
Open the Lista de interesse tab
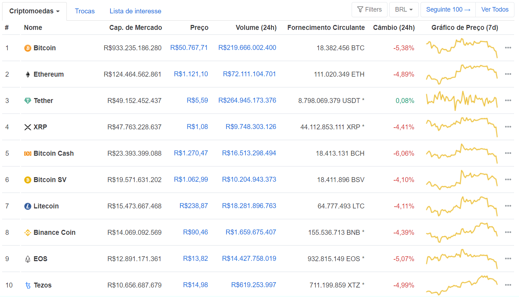point(135,11)
